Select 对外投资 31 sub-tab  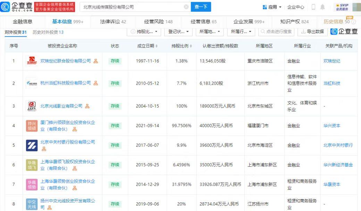click(16, 32)
